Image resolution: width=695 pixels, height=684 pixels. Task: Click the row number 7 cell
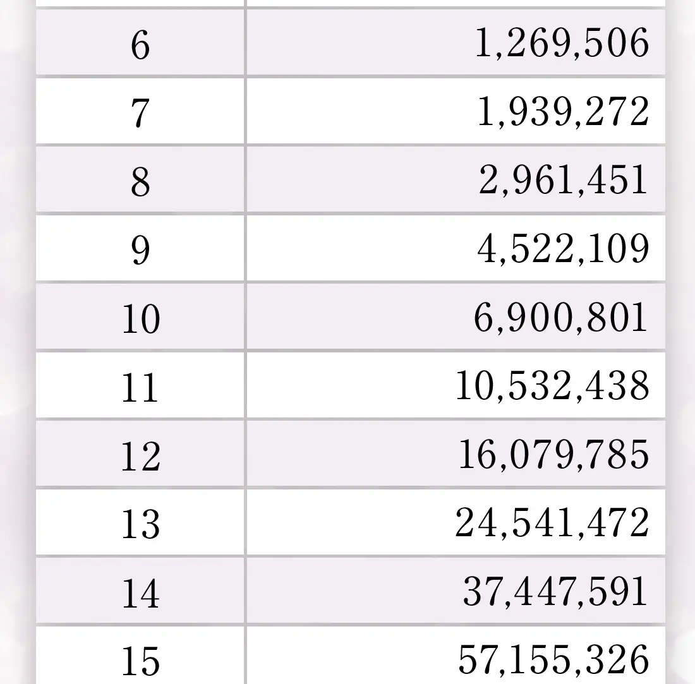click(x=140, y=112)
